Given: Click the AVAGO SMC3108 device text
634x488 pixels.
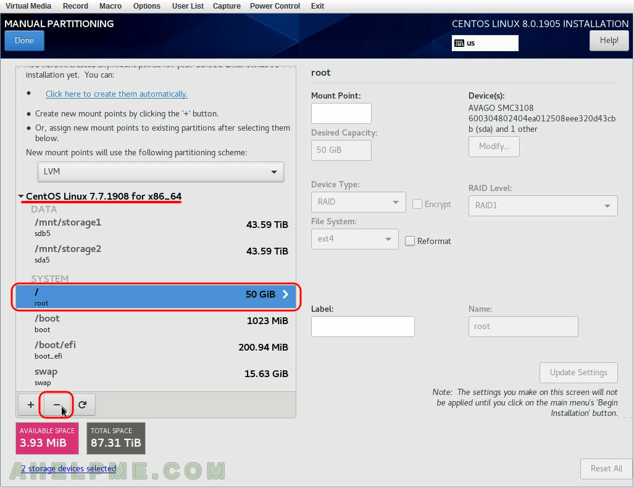Looking at the screenshot, I should 501,108.
